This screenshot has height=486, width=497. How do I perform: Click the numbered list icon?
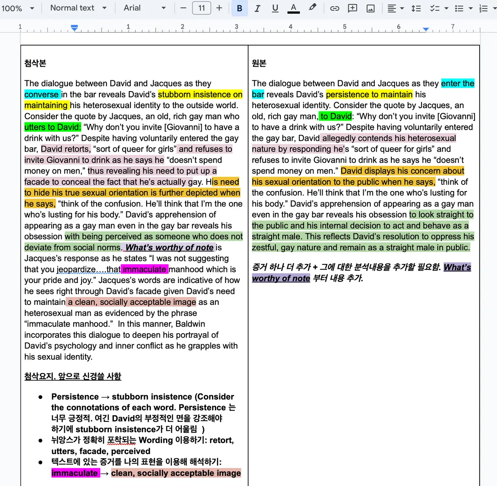pyautogui.click(x=483, y=8)
